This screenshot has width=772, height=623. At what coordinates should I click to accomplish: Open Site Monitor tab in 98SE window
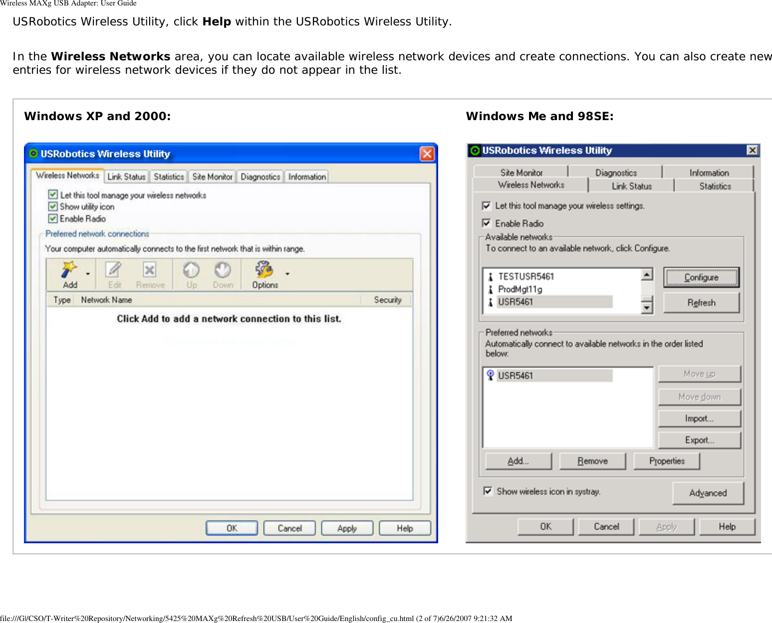pyautogui.click(x=521, y=172)
